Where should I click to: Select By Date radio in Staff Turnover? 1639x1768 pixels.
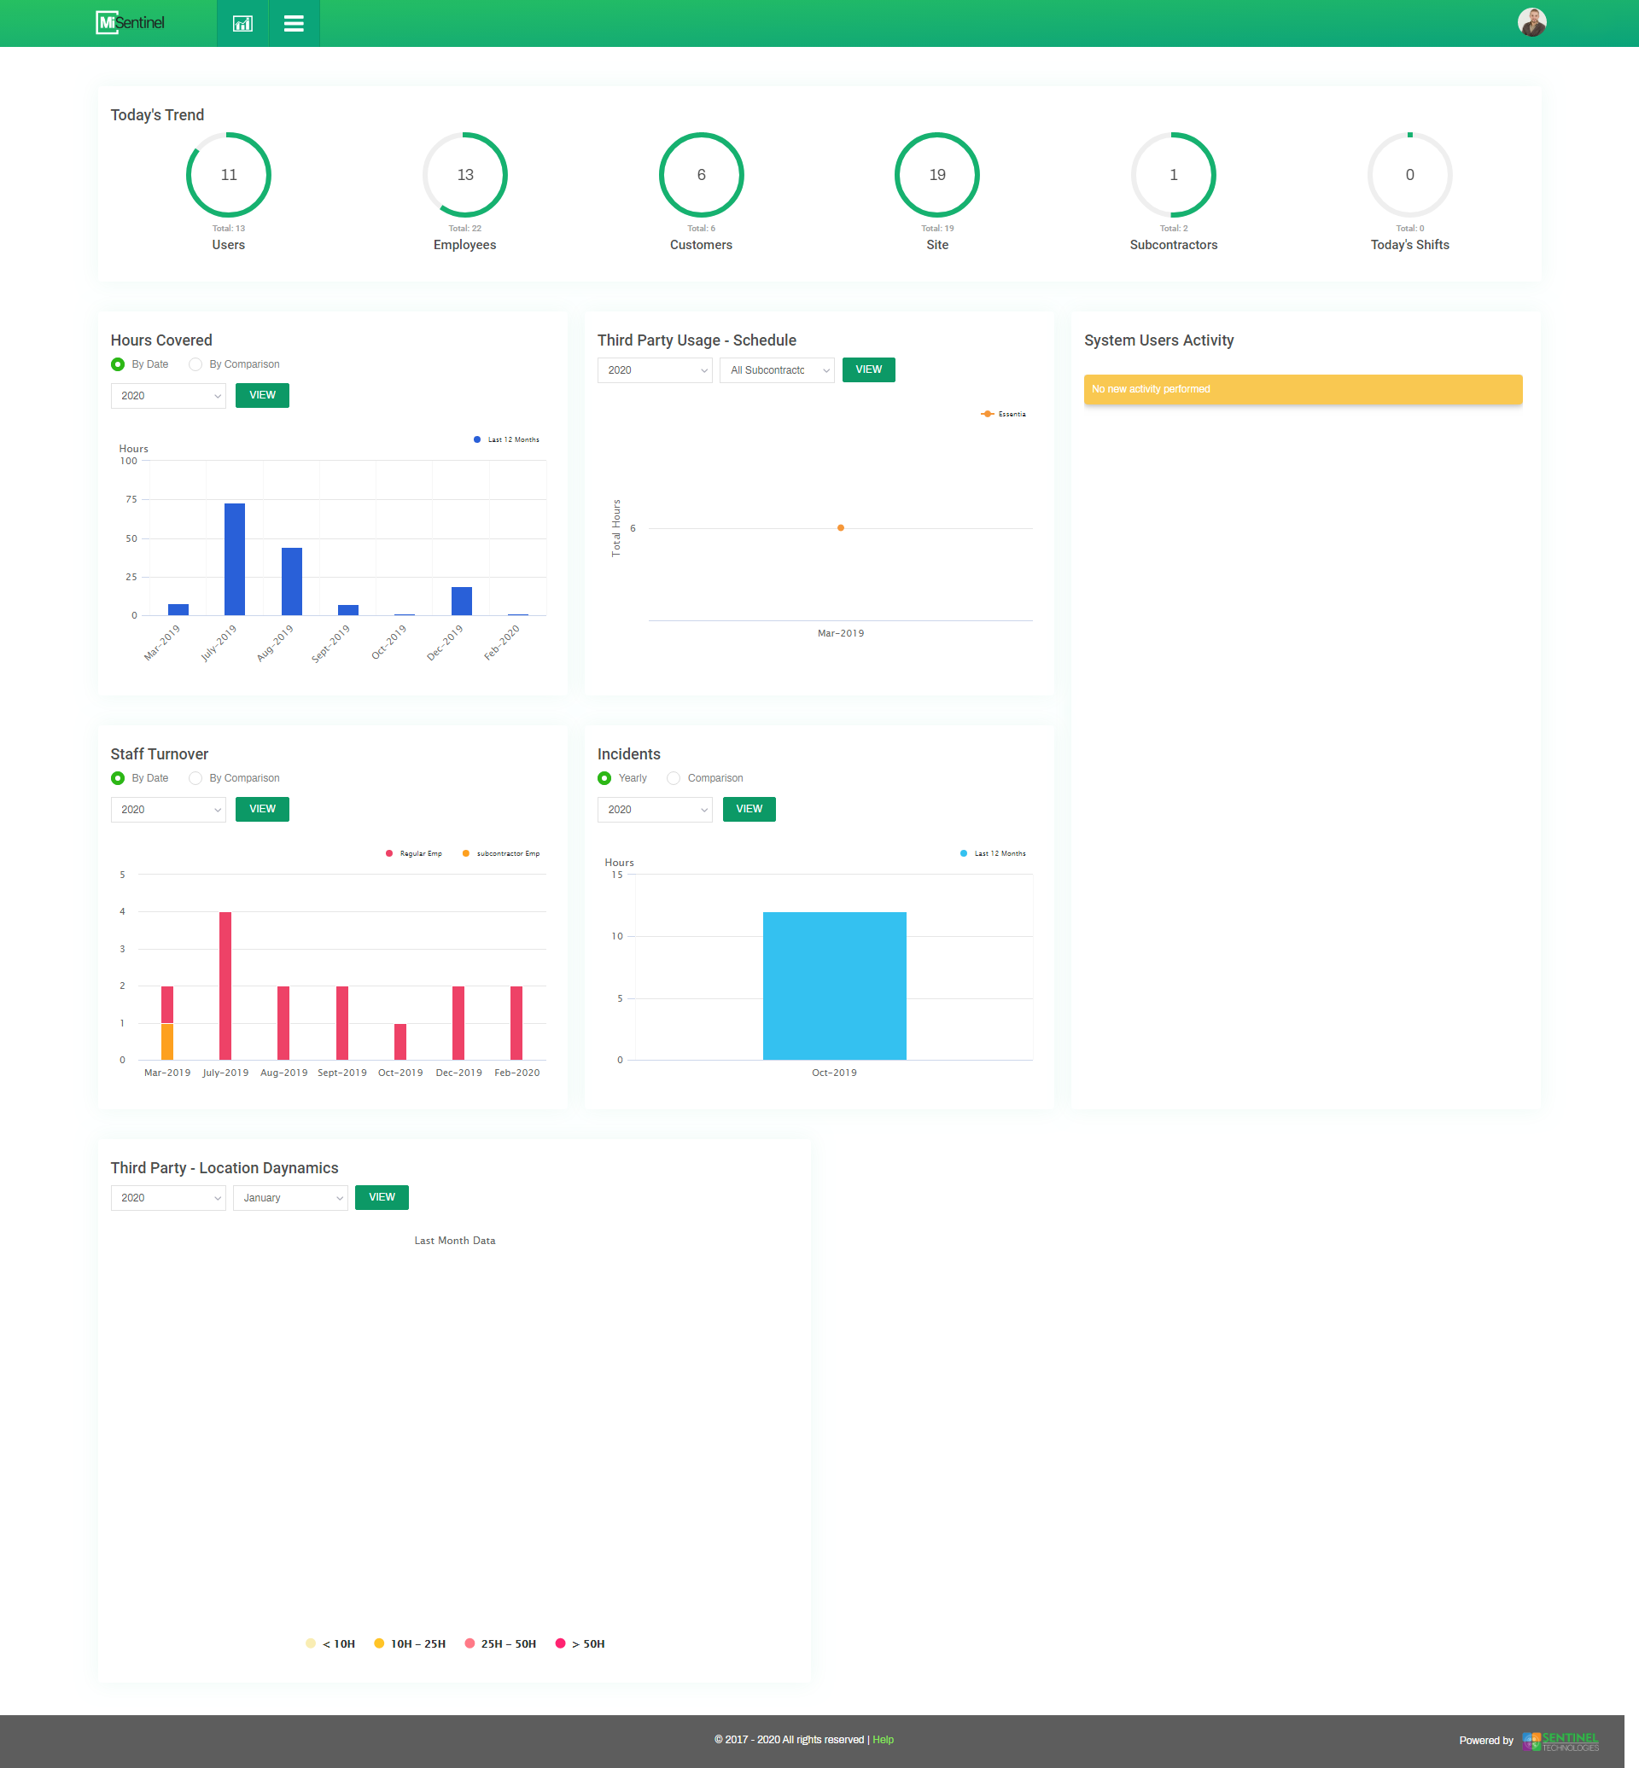(x=118, y=778)
